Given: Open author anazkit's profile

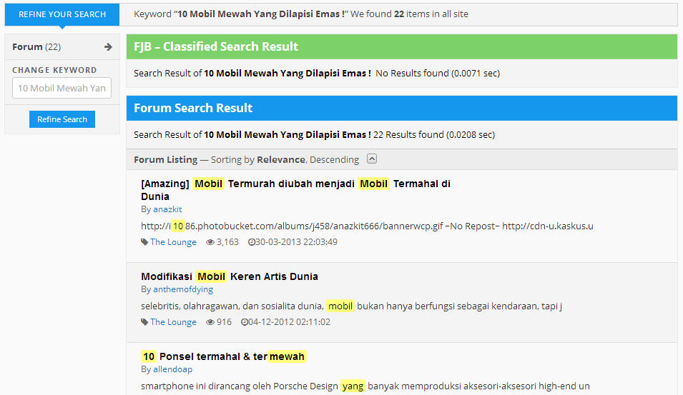Looking at the screenshot, I should click(x=167, y=209).
